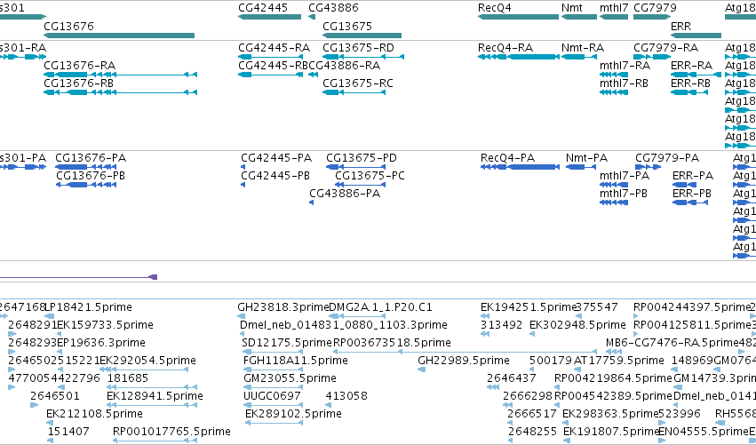Select cDNA EK292054.5prime

pos(148,360)
